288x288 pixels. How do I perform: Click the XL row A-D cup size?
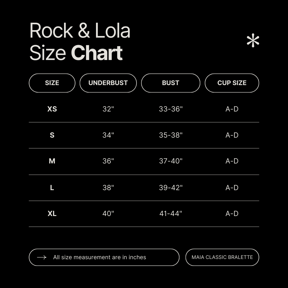[232, 214]
